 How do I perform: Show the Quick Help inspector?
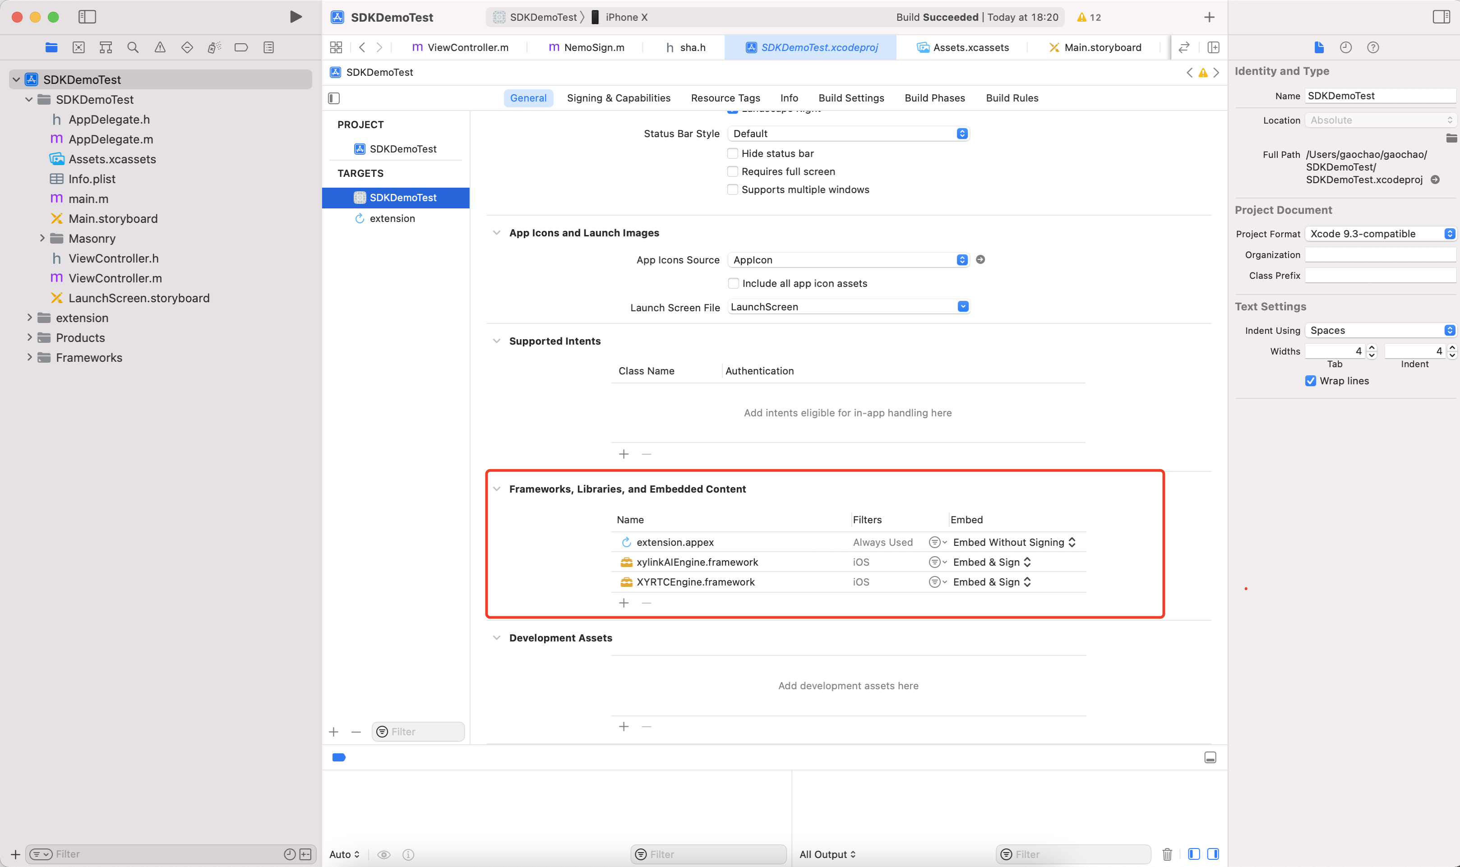pyautogui.click(x=1372, y=47)
